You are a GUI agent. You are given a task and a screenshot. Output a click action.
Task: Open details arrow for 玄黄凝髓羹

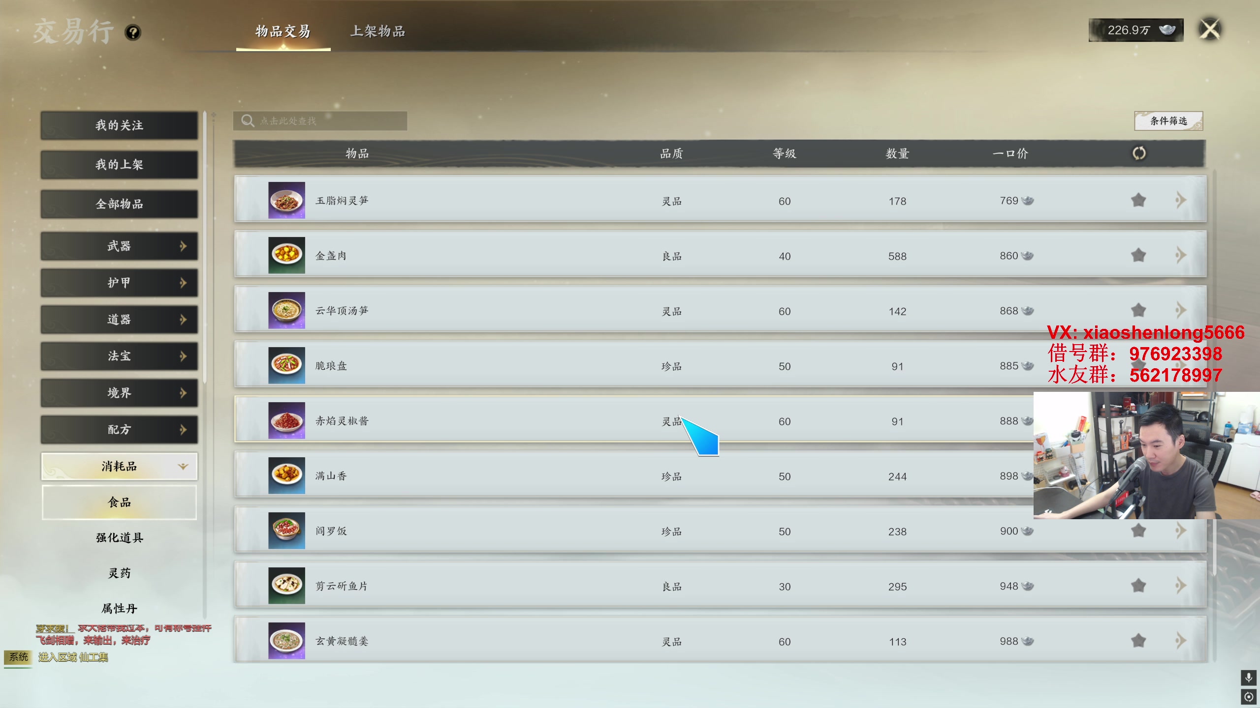click(x=1181, y=641)
